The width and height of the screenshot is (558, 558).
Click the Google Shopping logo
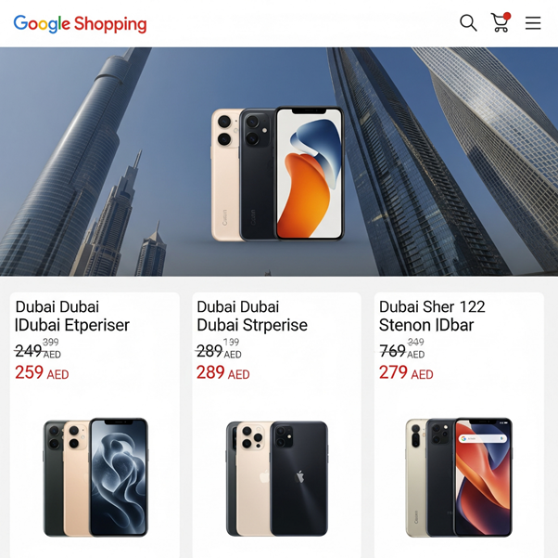coord(80,24)
